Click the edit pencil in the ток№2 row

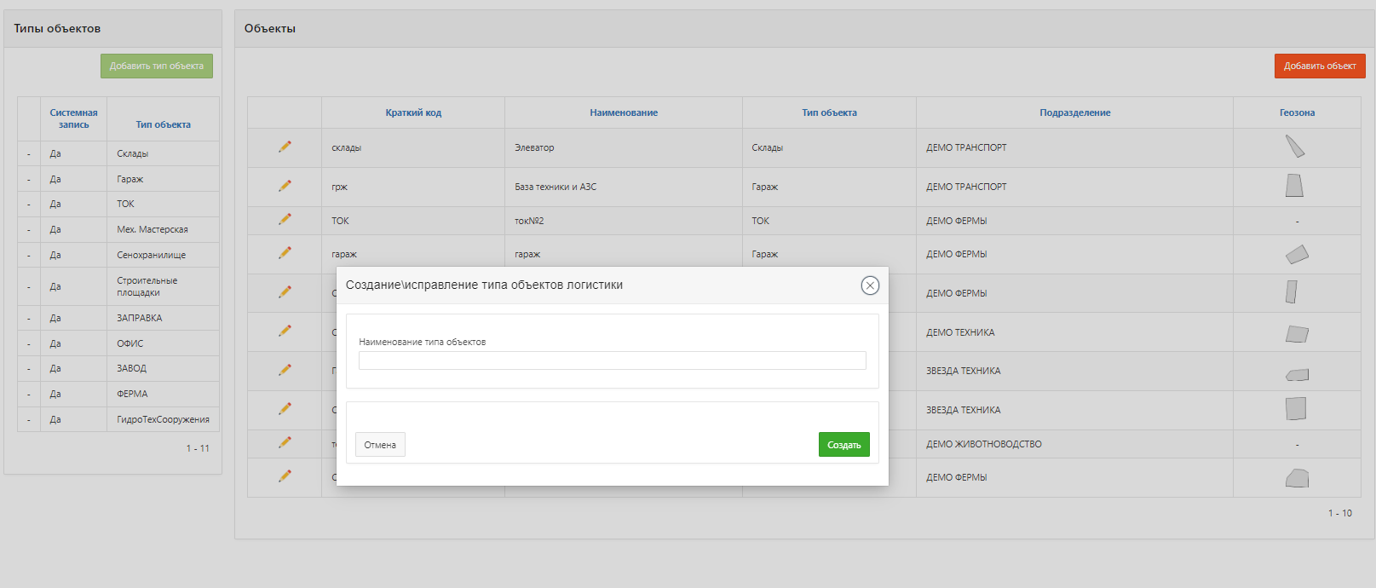285,220
